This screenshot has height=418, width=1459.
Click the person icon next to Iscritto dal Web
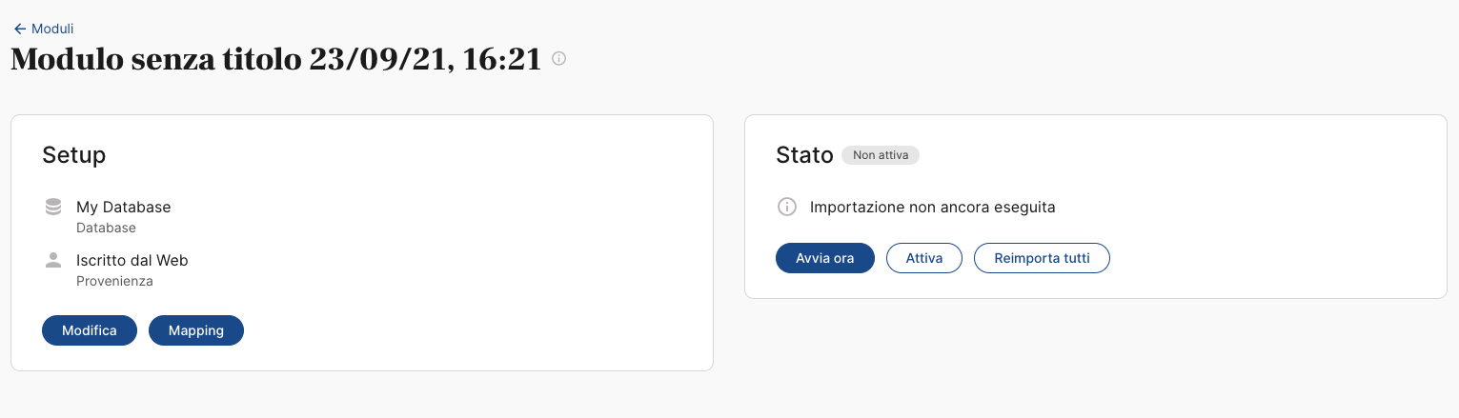[53, 260]
